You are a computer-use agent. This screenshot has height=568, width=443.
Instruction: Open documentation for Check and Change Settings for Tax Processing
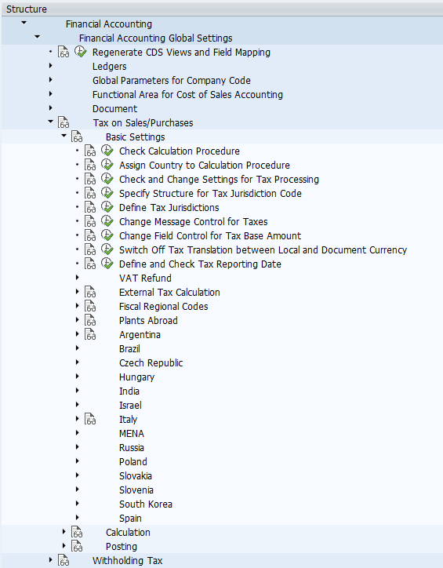pos(90,180)
